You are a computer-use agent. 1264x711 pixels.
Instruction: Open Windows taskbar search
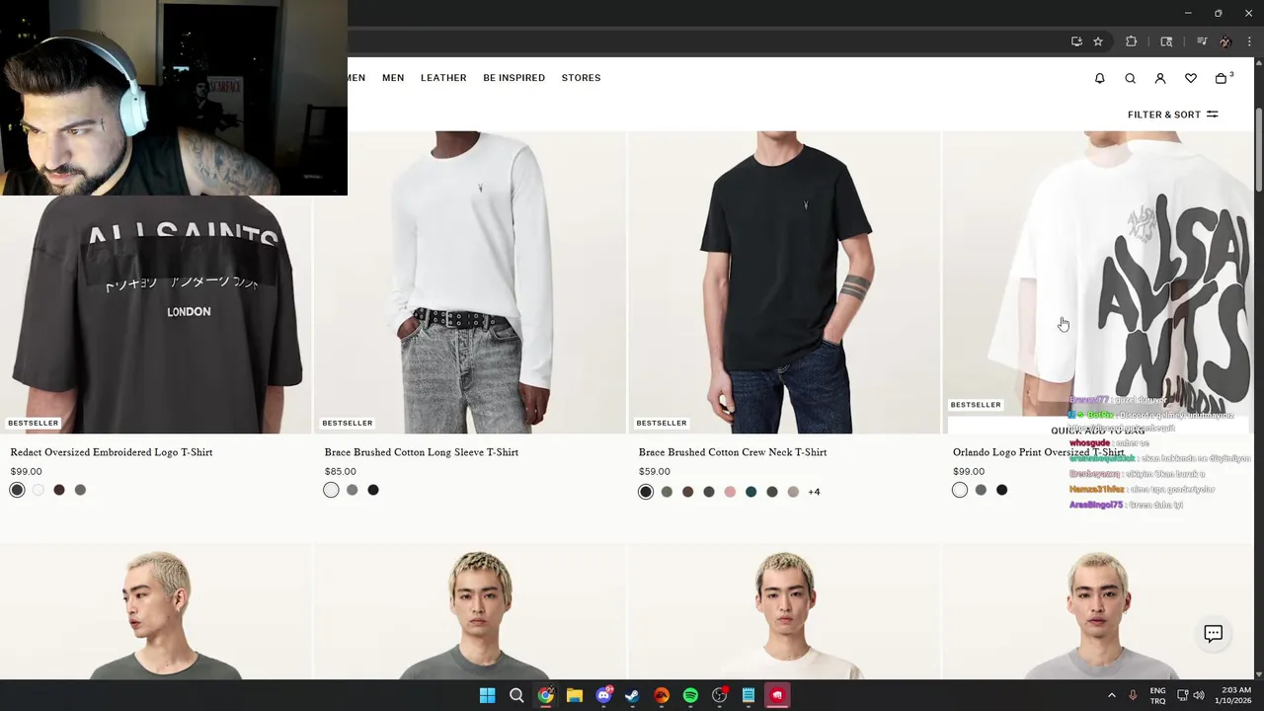(x=516, y=695)
